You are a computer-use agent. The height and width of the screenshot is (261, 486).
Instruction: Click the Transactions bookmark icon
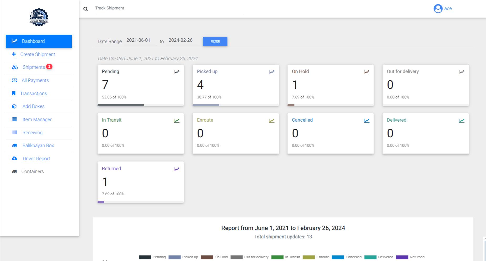point(14,93)
